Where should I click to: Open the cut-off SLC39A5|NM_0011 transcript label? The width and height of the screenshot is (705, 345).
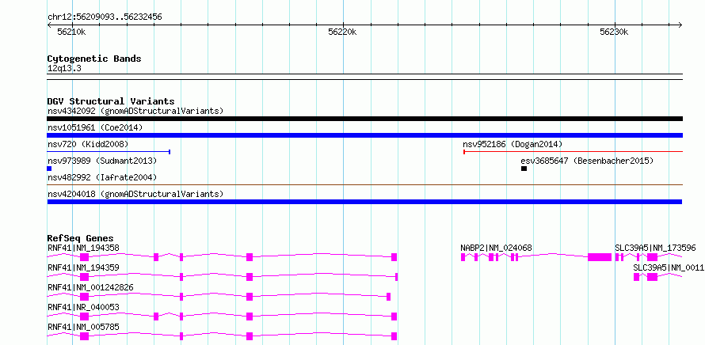669,267
